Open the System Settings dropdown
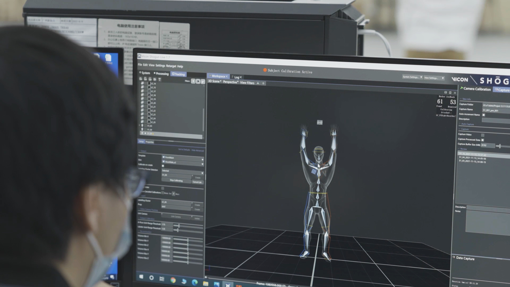 [x=412, y=77]
